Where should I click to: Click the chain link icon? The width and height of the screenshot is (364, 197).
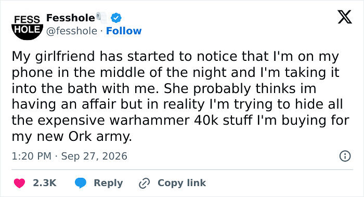(x=144, y=183)
